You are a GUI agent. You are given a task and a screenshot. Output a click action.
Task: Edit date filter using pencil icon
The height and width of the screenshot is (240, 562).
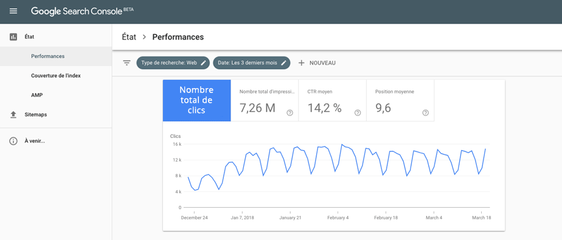tap(283, 63)
